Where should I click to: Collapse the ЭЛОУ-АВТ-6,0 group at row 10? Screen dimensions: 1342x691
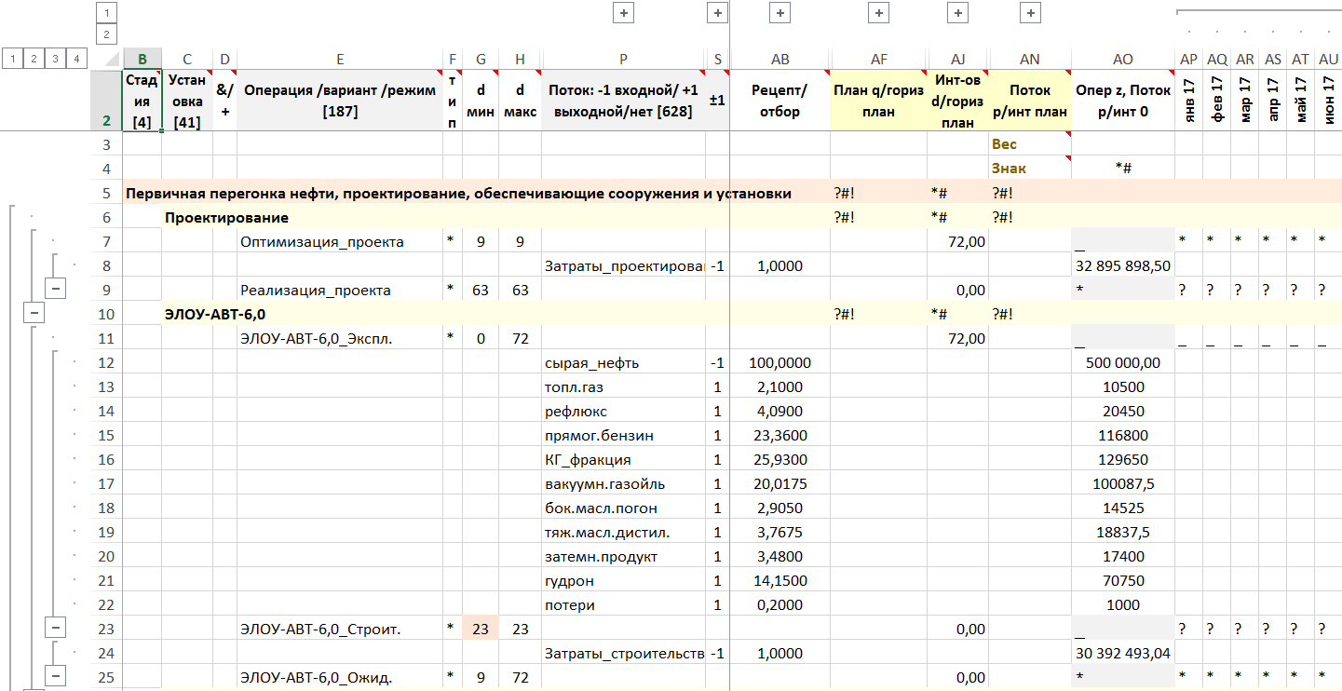(x=34, y=314)
